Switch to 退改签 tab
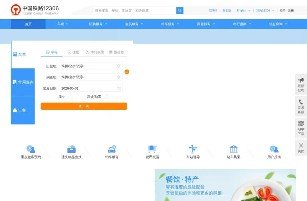Viewport: 307px width, 201px height. [117, 52]
